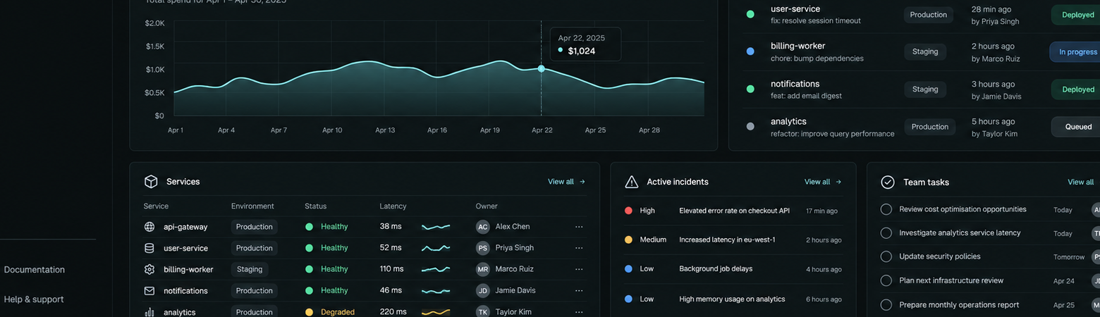Click the Owner column header
Image resolution: width=1100 pixels, height=317 pixels.
coord(487,206)
